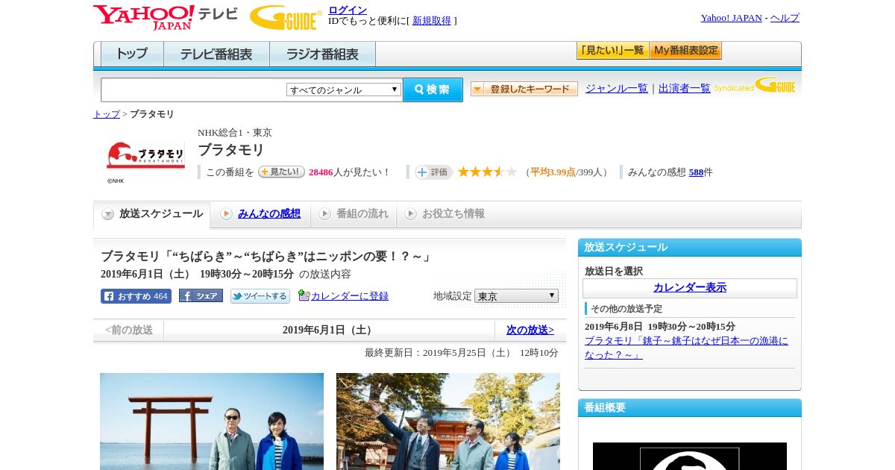Click the ツイートする Twitter button

(x=260, y=296)
